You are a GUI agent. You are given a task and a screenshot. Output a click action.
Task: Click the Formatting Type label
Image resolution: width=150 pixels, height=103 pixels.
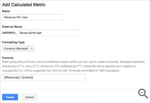pos(13,42)
